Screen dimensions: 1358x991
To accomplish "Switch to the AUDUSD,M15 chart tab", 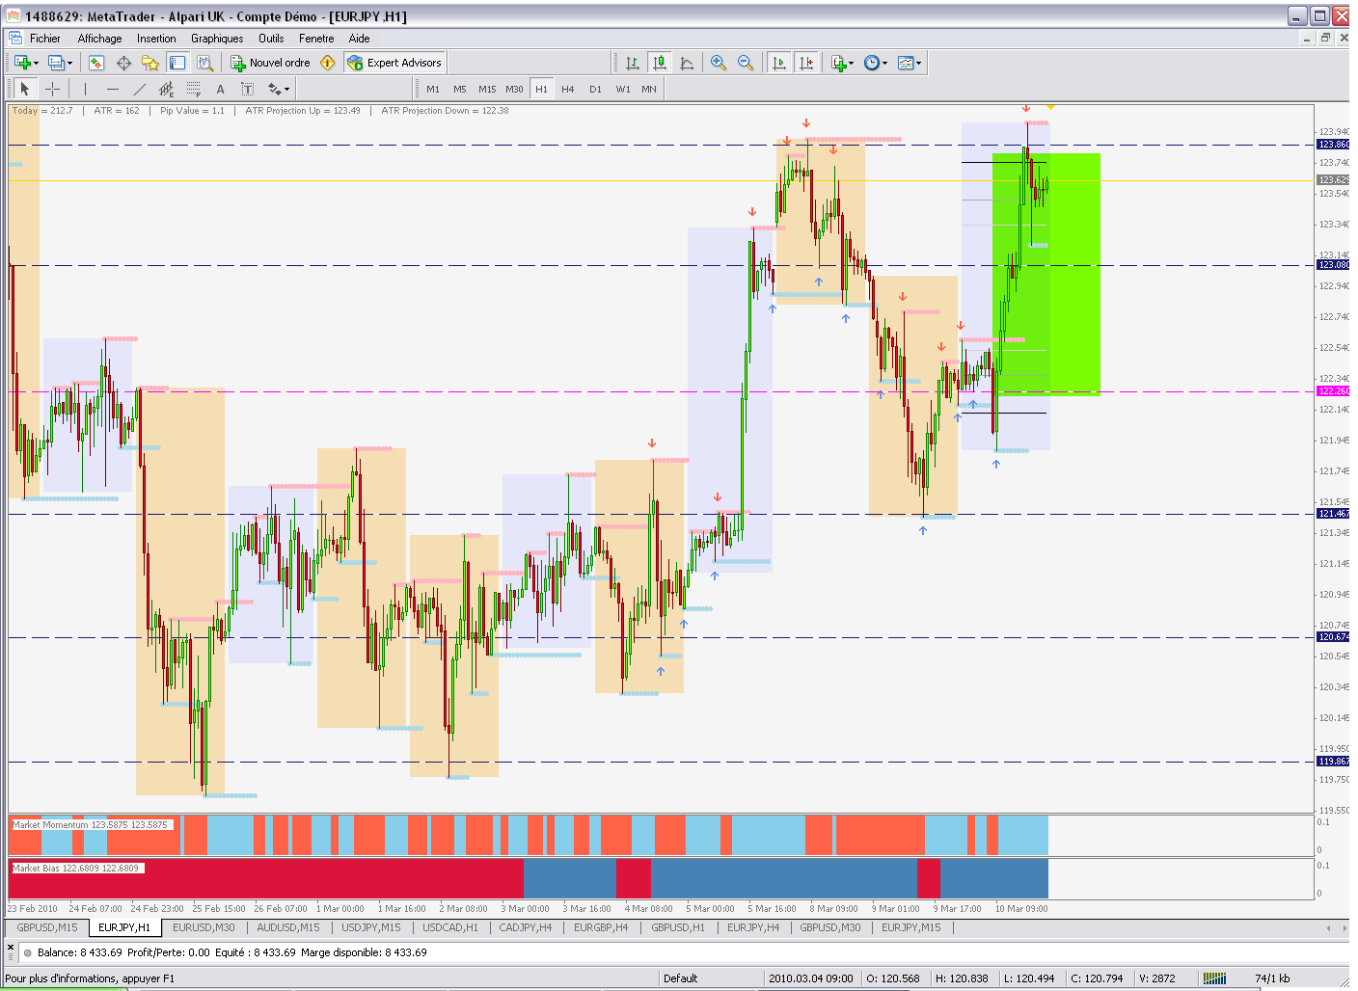I will click(x=288, y=927).
